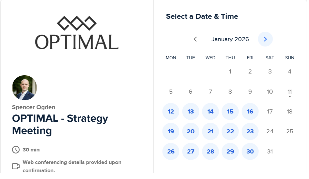This screenshot has width=309, height=179.
Task: Select Friday January 16
Action: [x=250, y=111]
